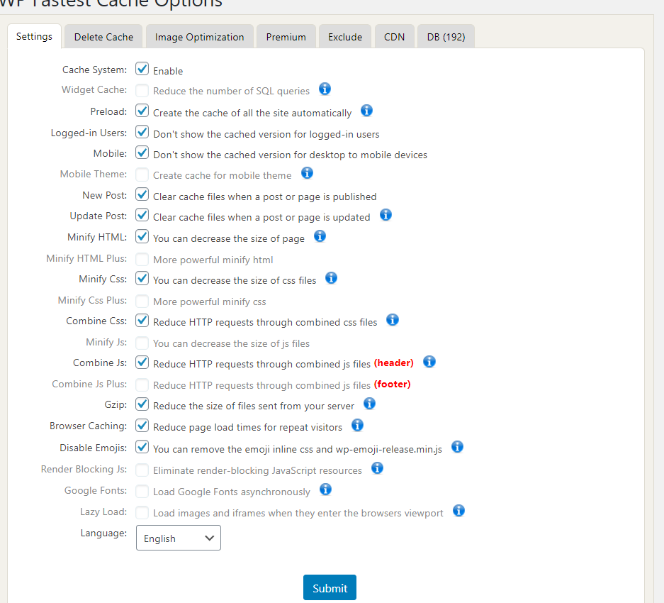Viewport: 664px width, 603px height.
Task: Enable Minify Css Plus checkbox
Action: point(142,301)
